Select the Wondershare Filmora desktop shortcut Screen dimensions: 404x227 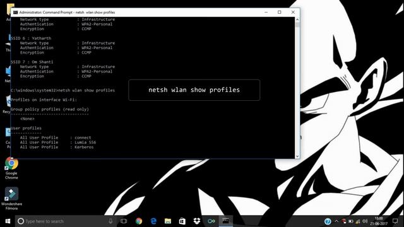click(11, 199)
